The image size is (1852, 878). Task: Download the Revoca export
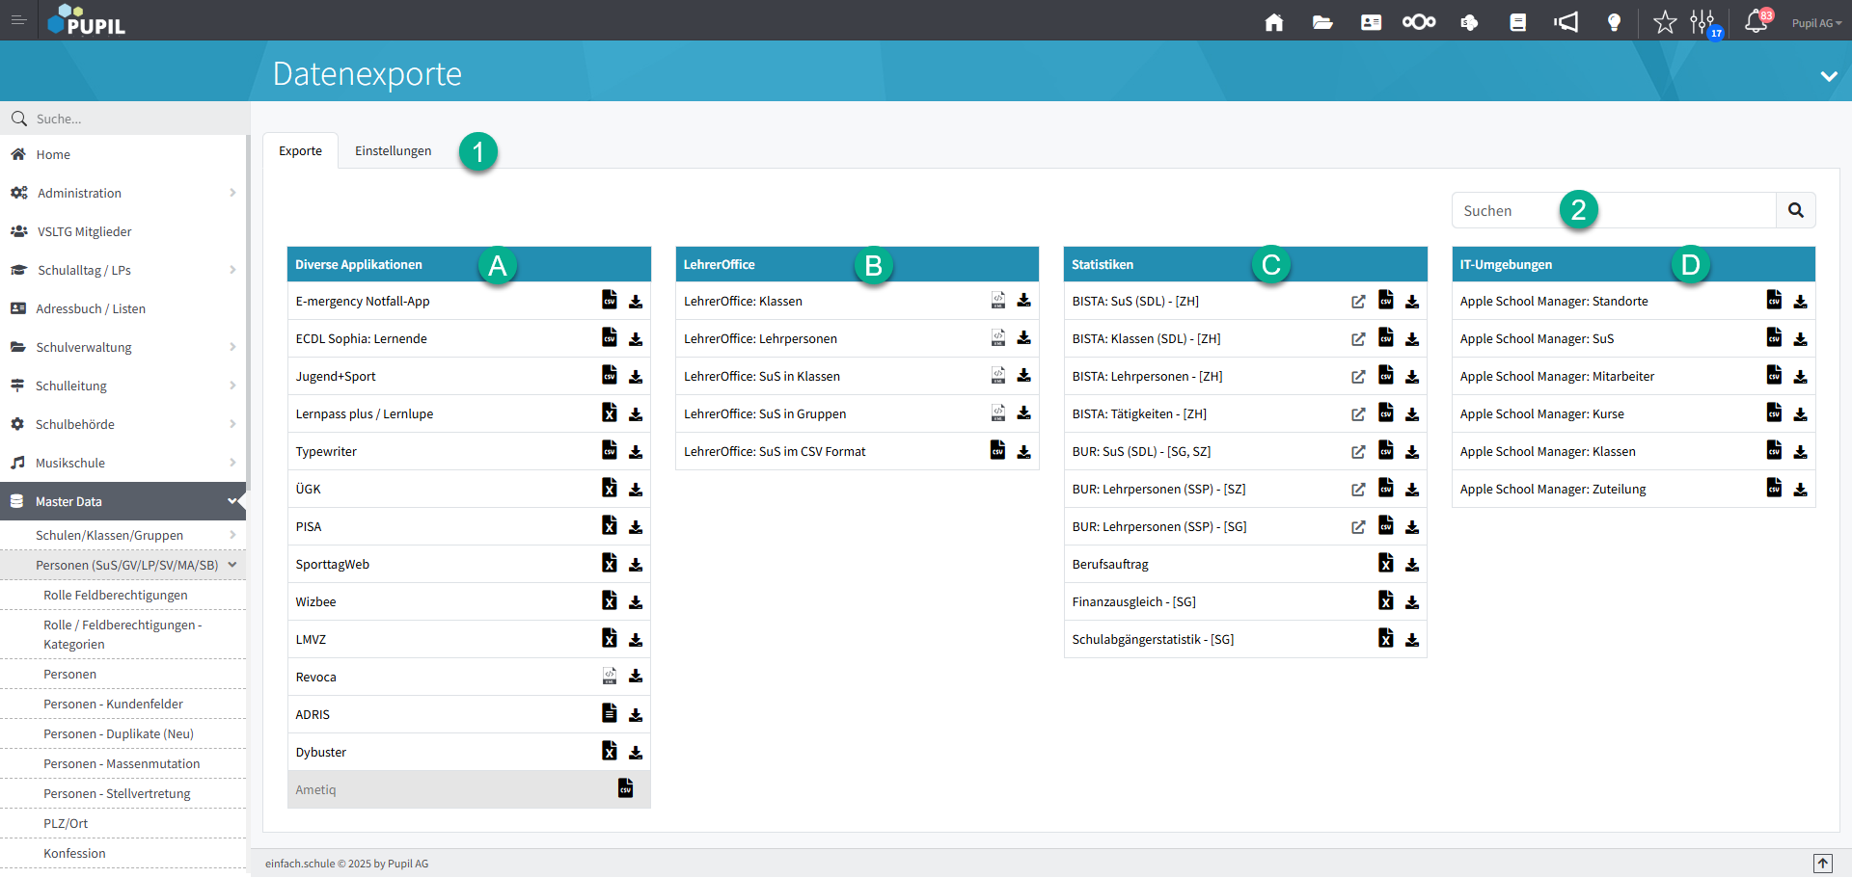(x=636, y=677)
